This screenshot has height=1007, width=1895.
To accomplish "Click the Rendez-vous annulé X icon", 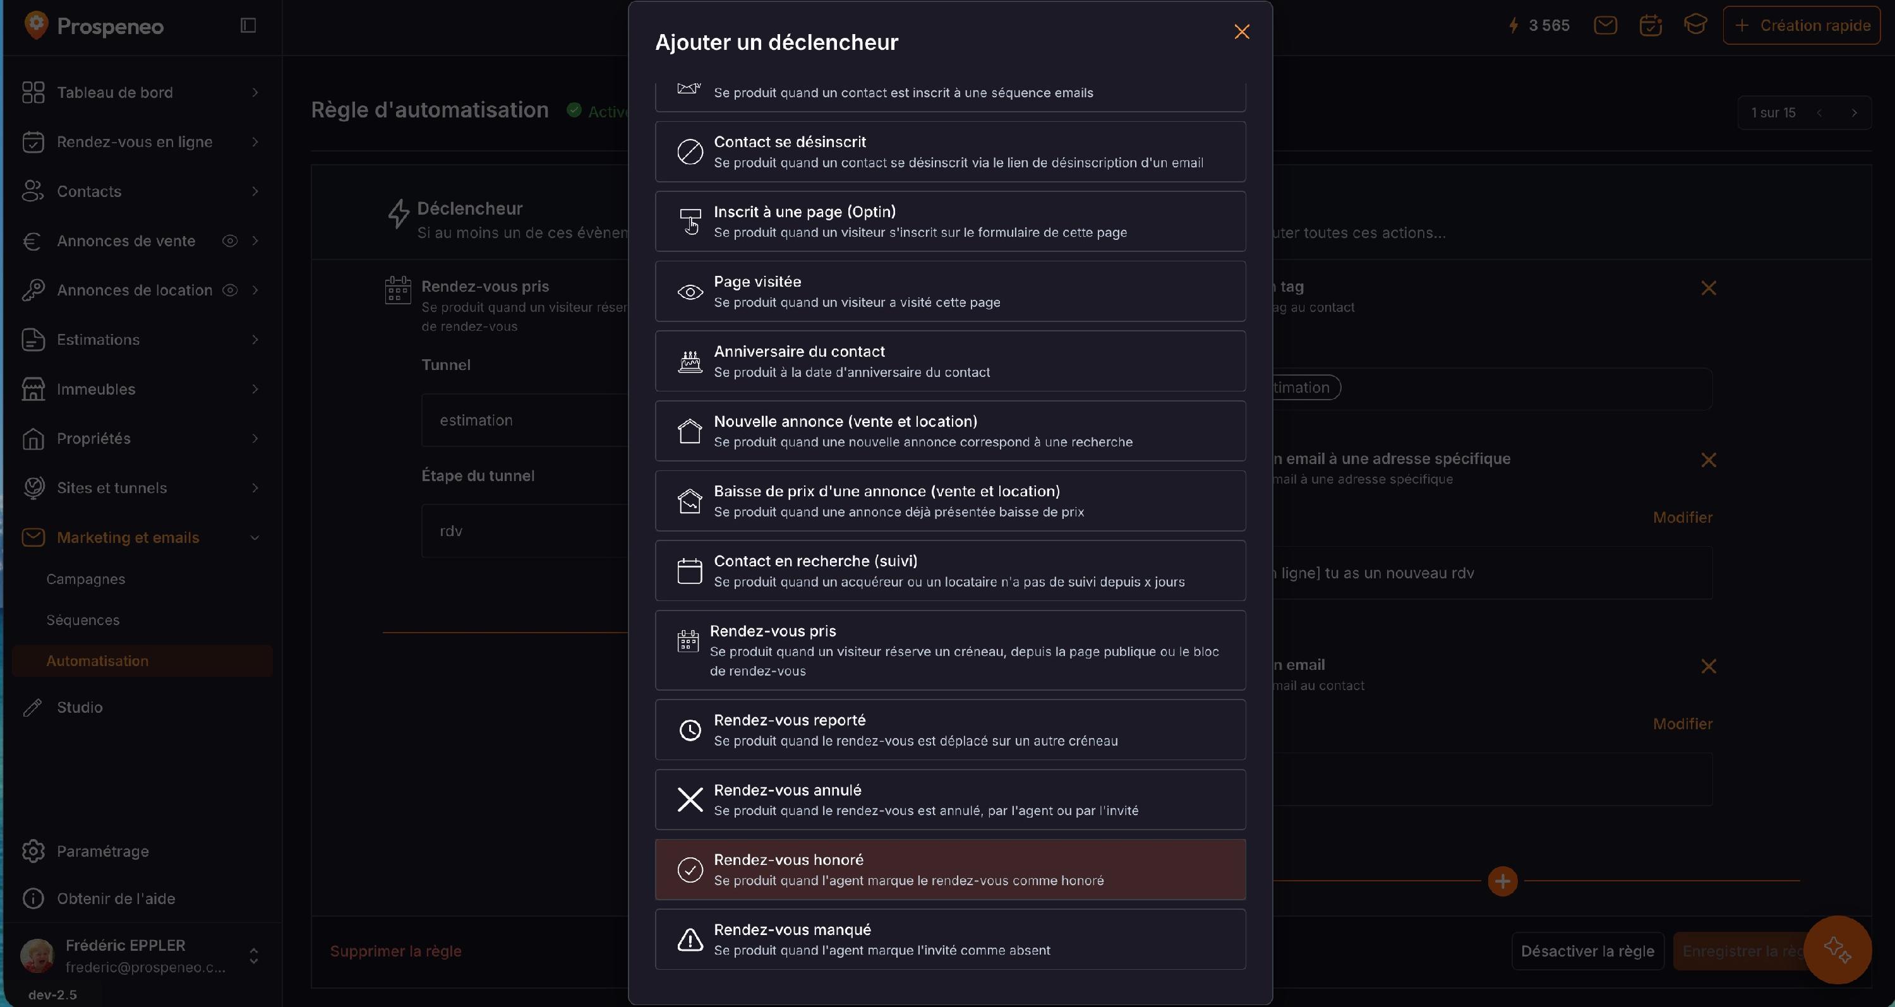I will pos(690,800).
